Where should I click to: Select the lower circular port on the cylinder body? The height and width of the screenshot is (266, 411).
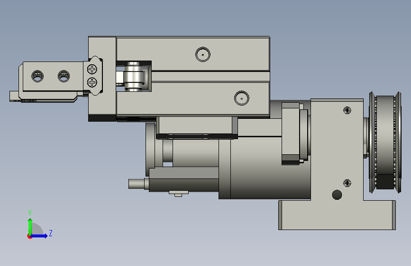(242, 98)
